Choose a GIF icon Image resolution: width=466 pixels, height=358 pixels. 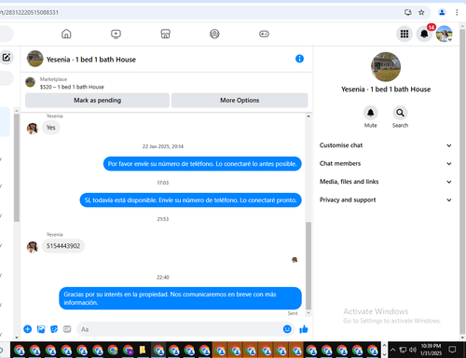pyautogui.click(x=67, y=329)
